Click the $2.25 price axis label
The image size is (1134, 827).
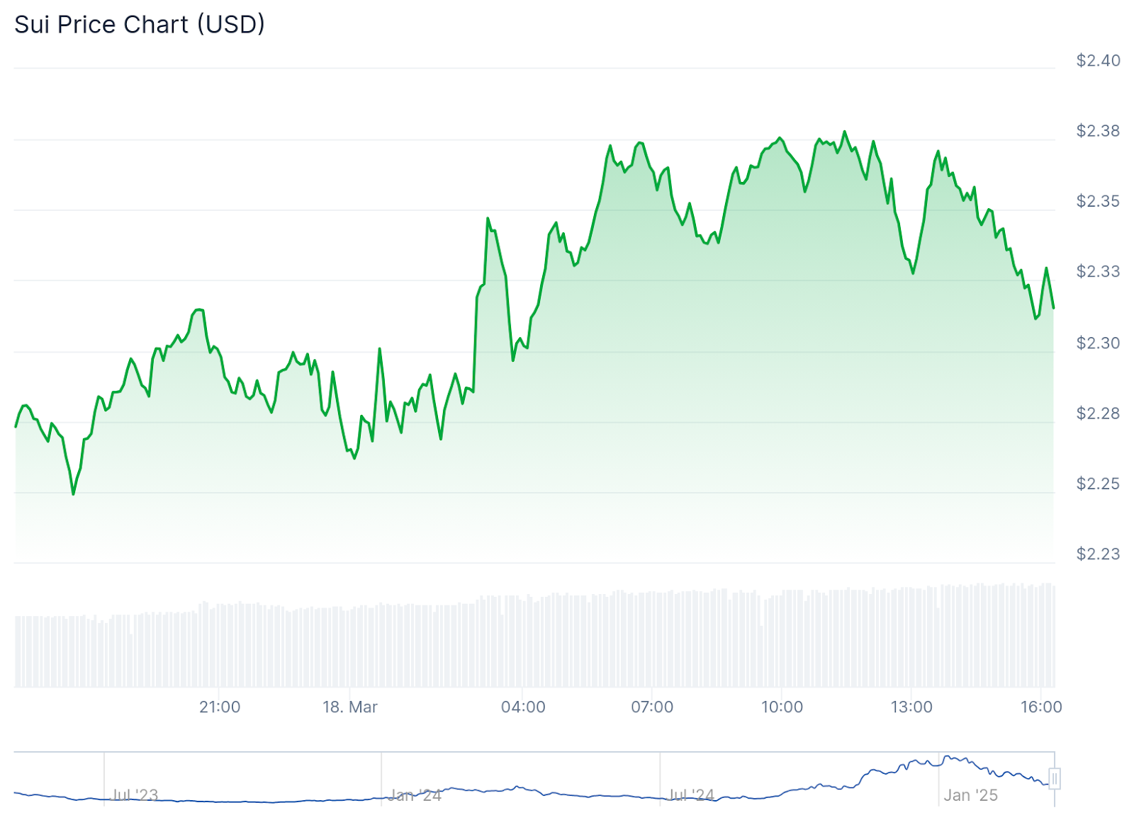1098,484
